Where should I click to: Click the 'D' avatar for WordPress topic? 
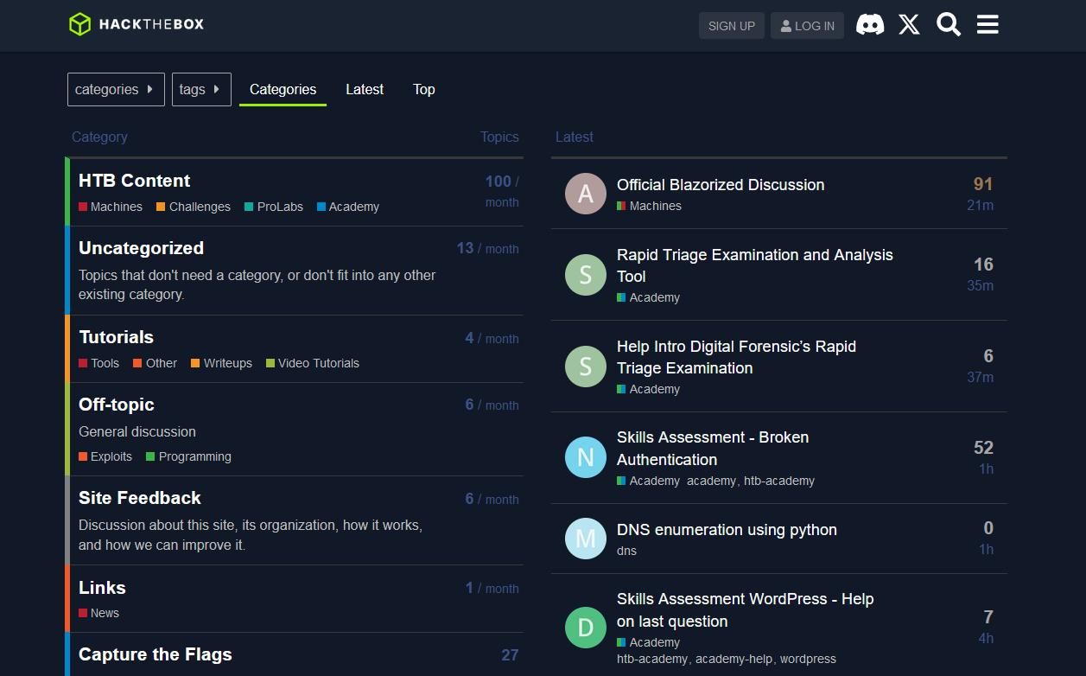(585, 628)
